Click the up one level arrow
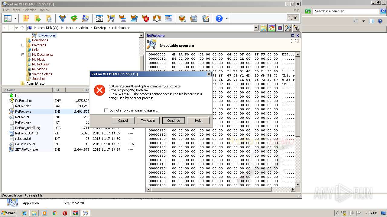 (22, 28)
